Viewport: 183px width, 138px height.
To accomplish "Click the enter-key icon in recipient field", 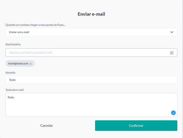I will point(172,53).
